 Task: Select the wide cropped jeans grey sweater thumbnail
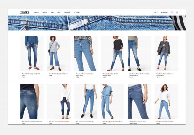click(59, 53)
